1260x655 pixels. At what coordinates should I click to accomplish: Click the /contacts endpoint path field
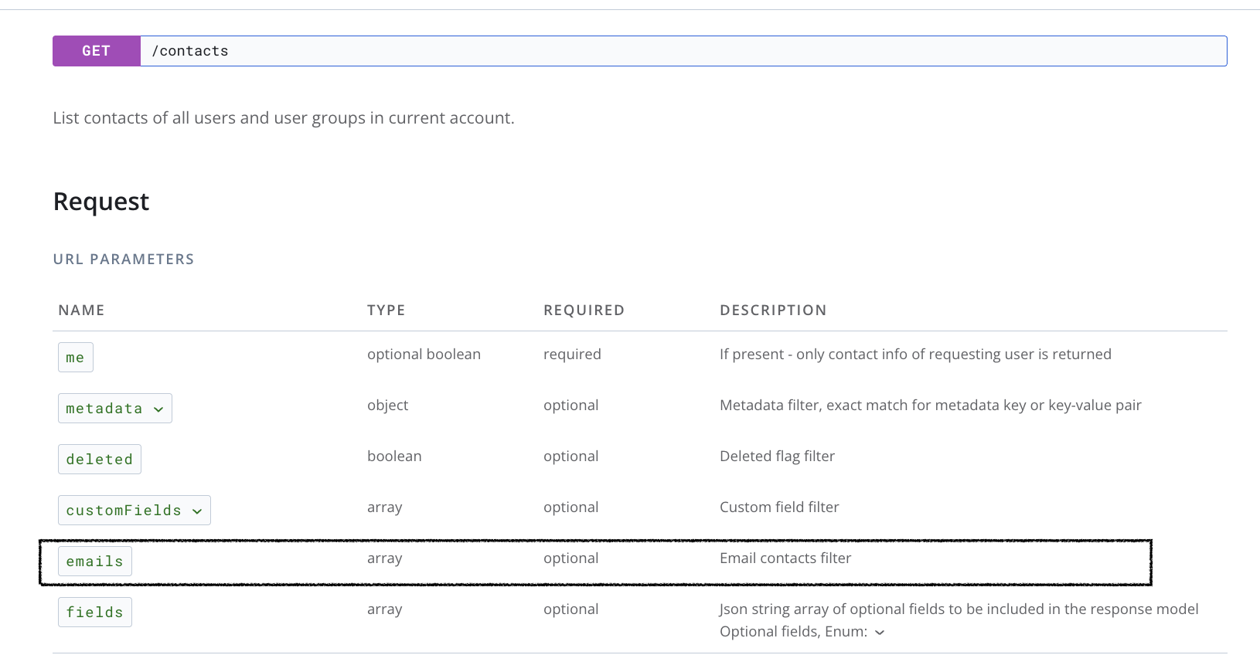tap(683, 51)
